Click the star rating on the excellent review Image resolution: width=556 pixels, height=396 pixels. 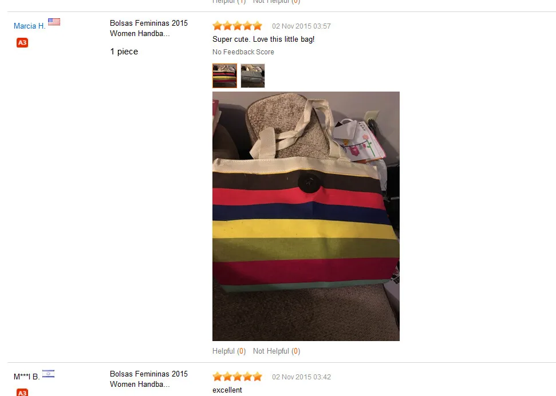237,377
